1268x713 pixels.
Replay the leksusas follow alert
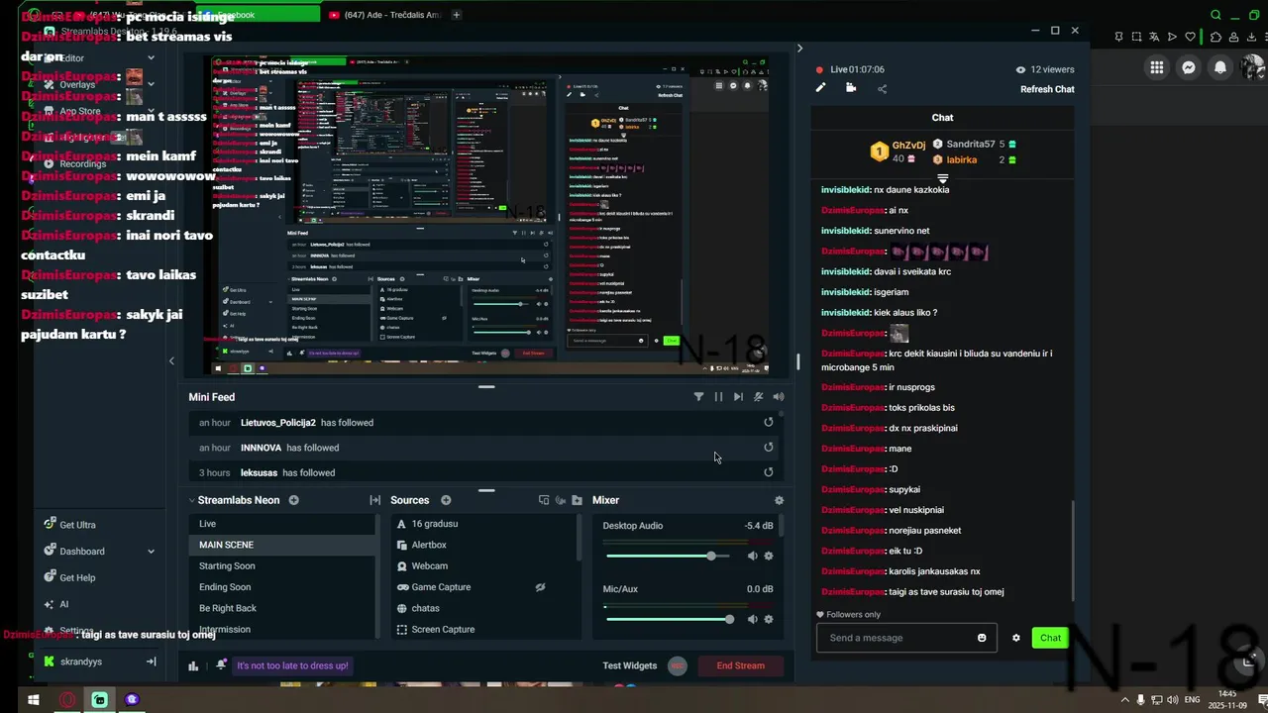[768, 472]
